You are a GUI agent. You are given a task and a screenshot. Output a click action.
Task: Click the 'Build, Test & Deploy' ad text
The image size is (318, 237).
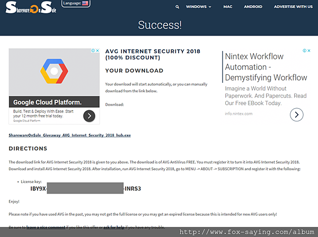(x=43, y=113)
